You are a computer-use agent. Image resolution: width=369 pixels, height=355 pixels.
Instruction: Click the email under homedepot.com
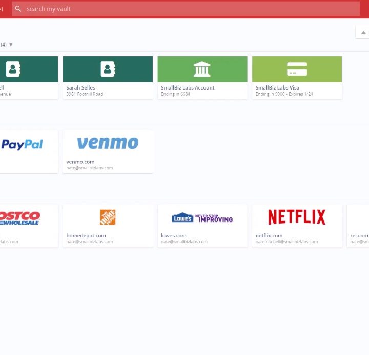point(89,242)
